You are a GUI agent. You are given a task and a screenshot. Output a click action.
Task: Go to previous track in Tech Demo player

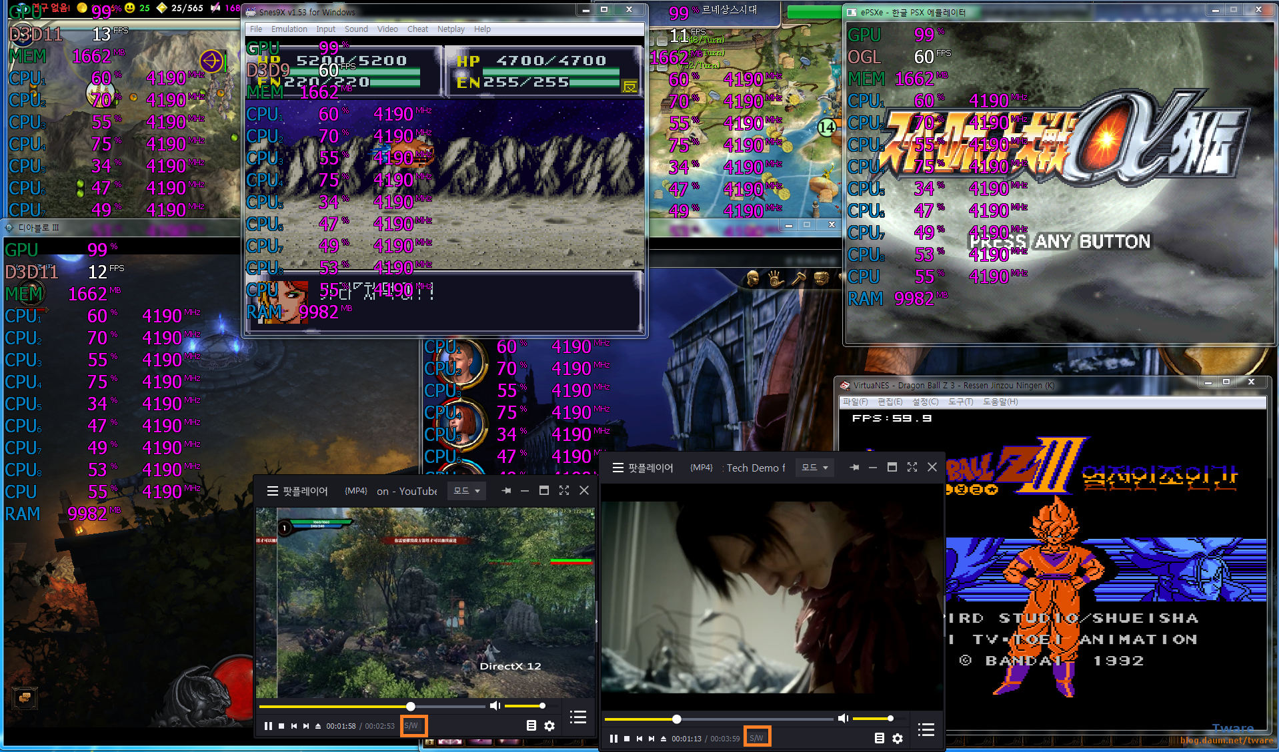tap(639, 738)
